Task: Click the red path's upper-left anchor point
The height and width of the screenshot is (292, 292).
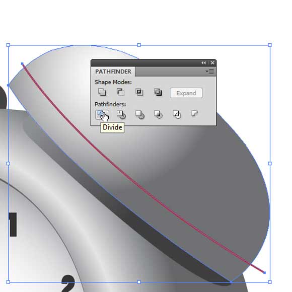Action: pyautogui.click(x=22, y=64)
